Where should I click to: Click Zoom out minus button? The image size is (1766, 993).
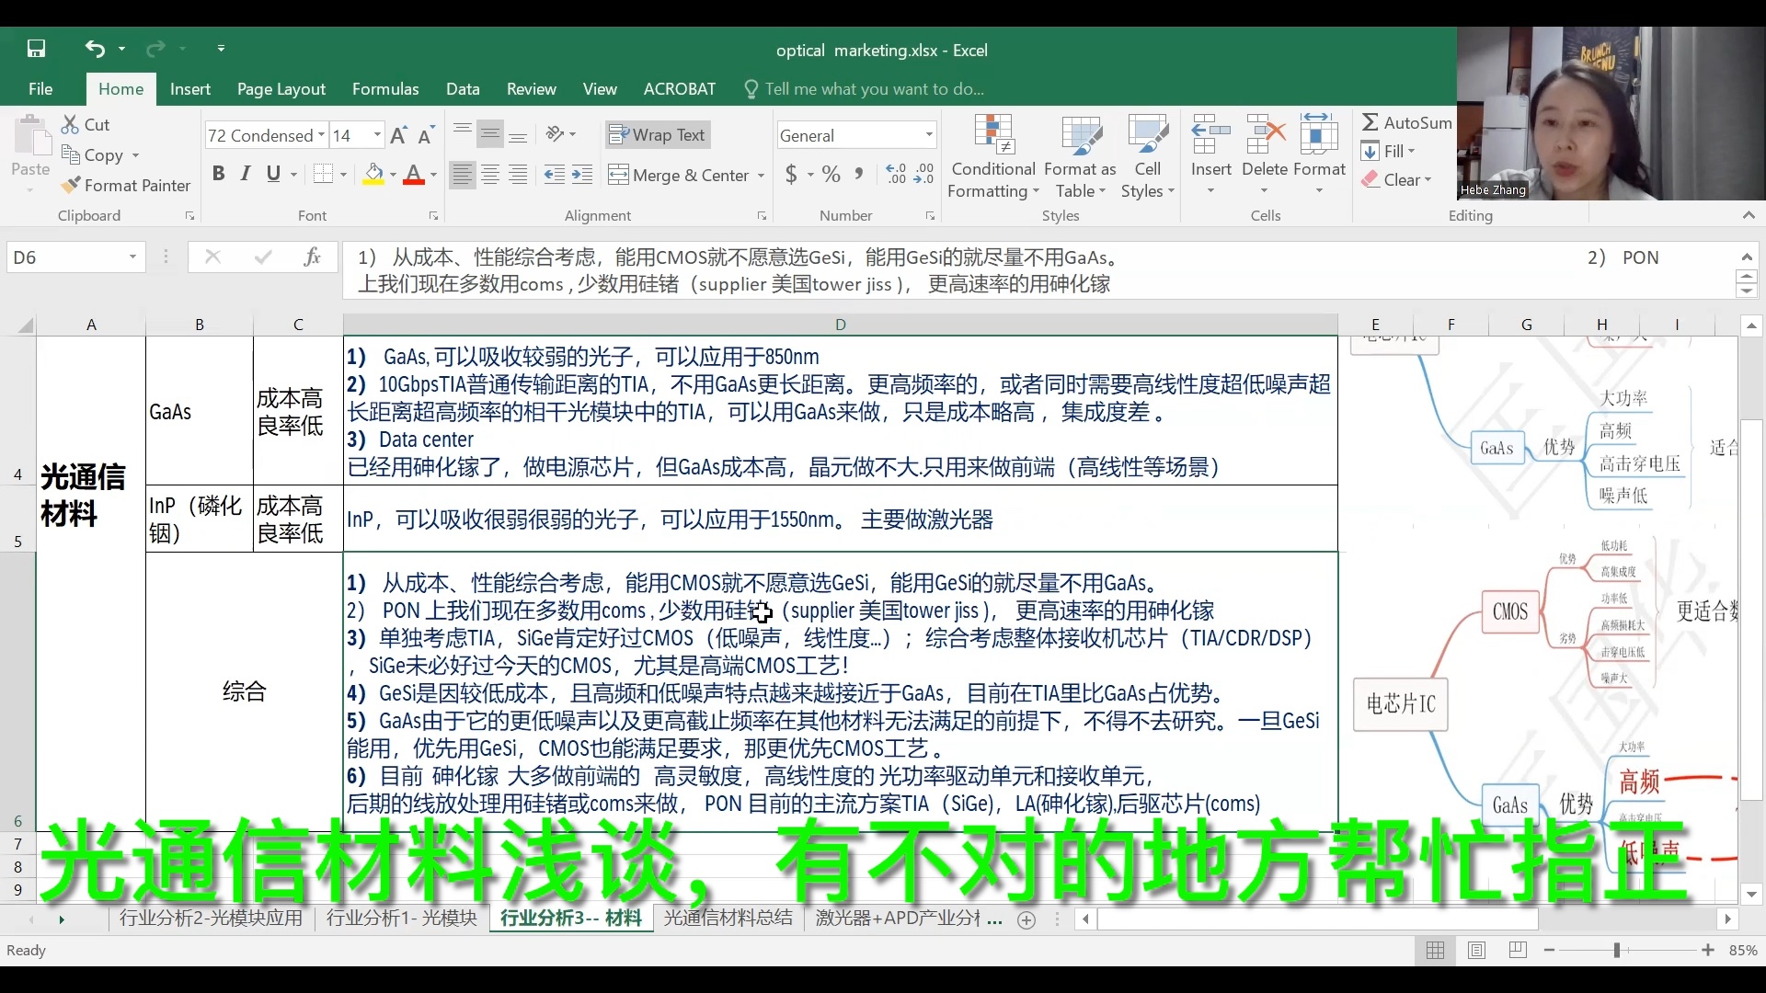click(1550, 951)
